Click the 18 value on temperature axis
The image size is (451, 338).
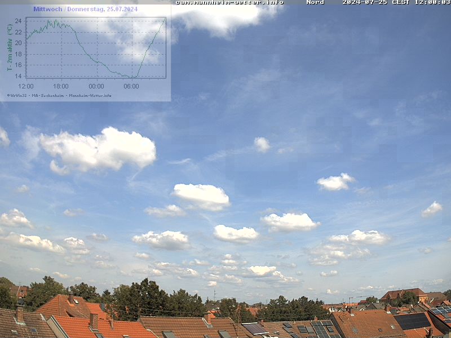pos(18,54)
